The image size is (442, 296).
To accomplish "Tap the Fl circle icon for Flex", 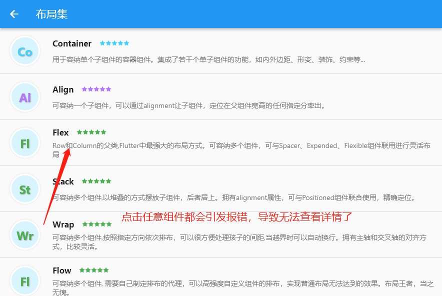I will pos(25,143).
